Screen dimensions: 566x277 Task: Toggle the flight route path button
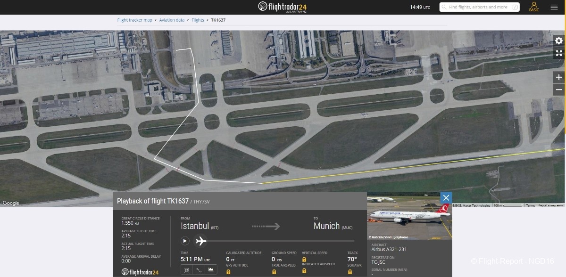[199, 270]
